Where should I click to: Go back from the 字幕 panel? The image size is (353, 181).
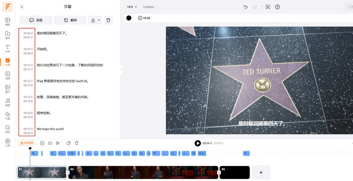point(22,7)
